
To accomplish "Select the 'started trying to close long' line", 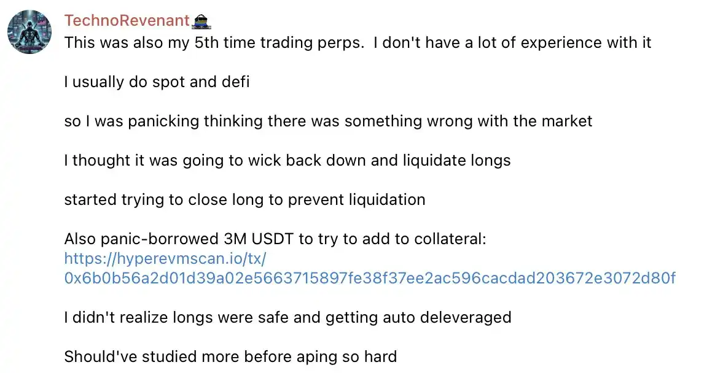I will 244,199.
